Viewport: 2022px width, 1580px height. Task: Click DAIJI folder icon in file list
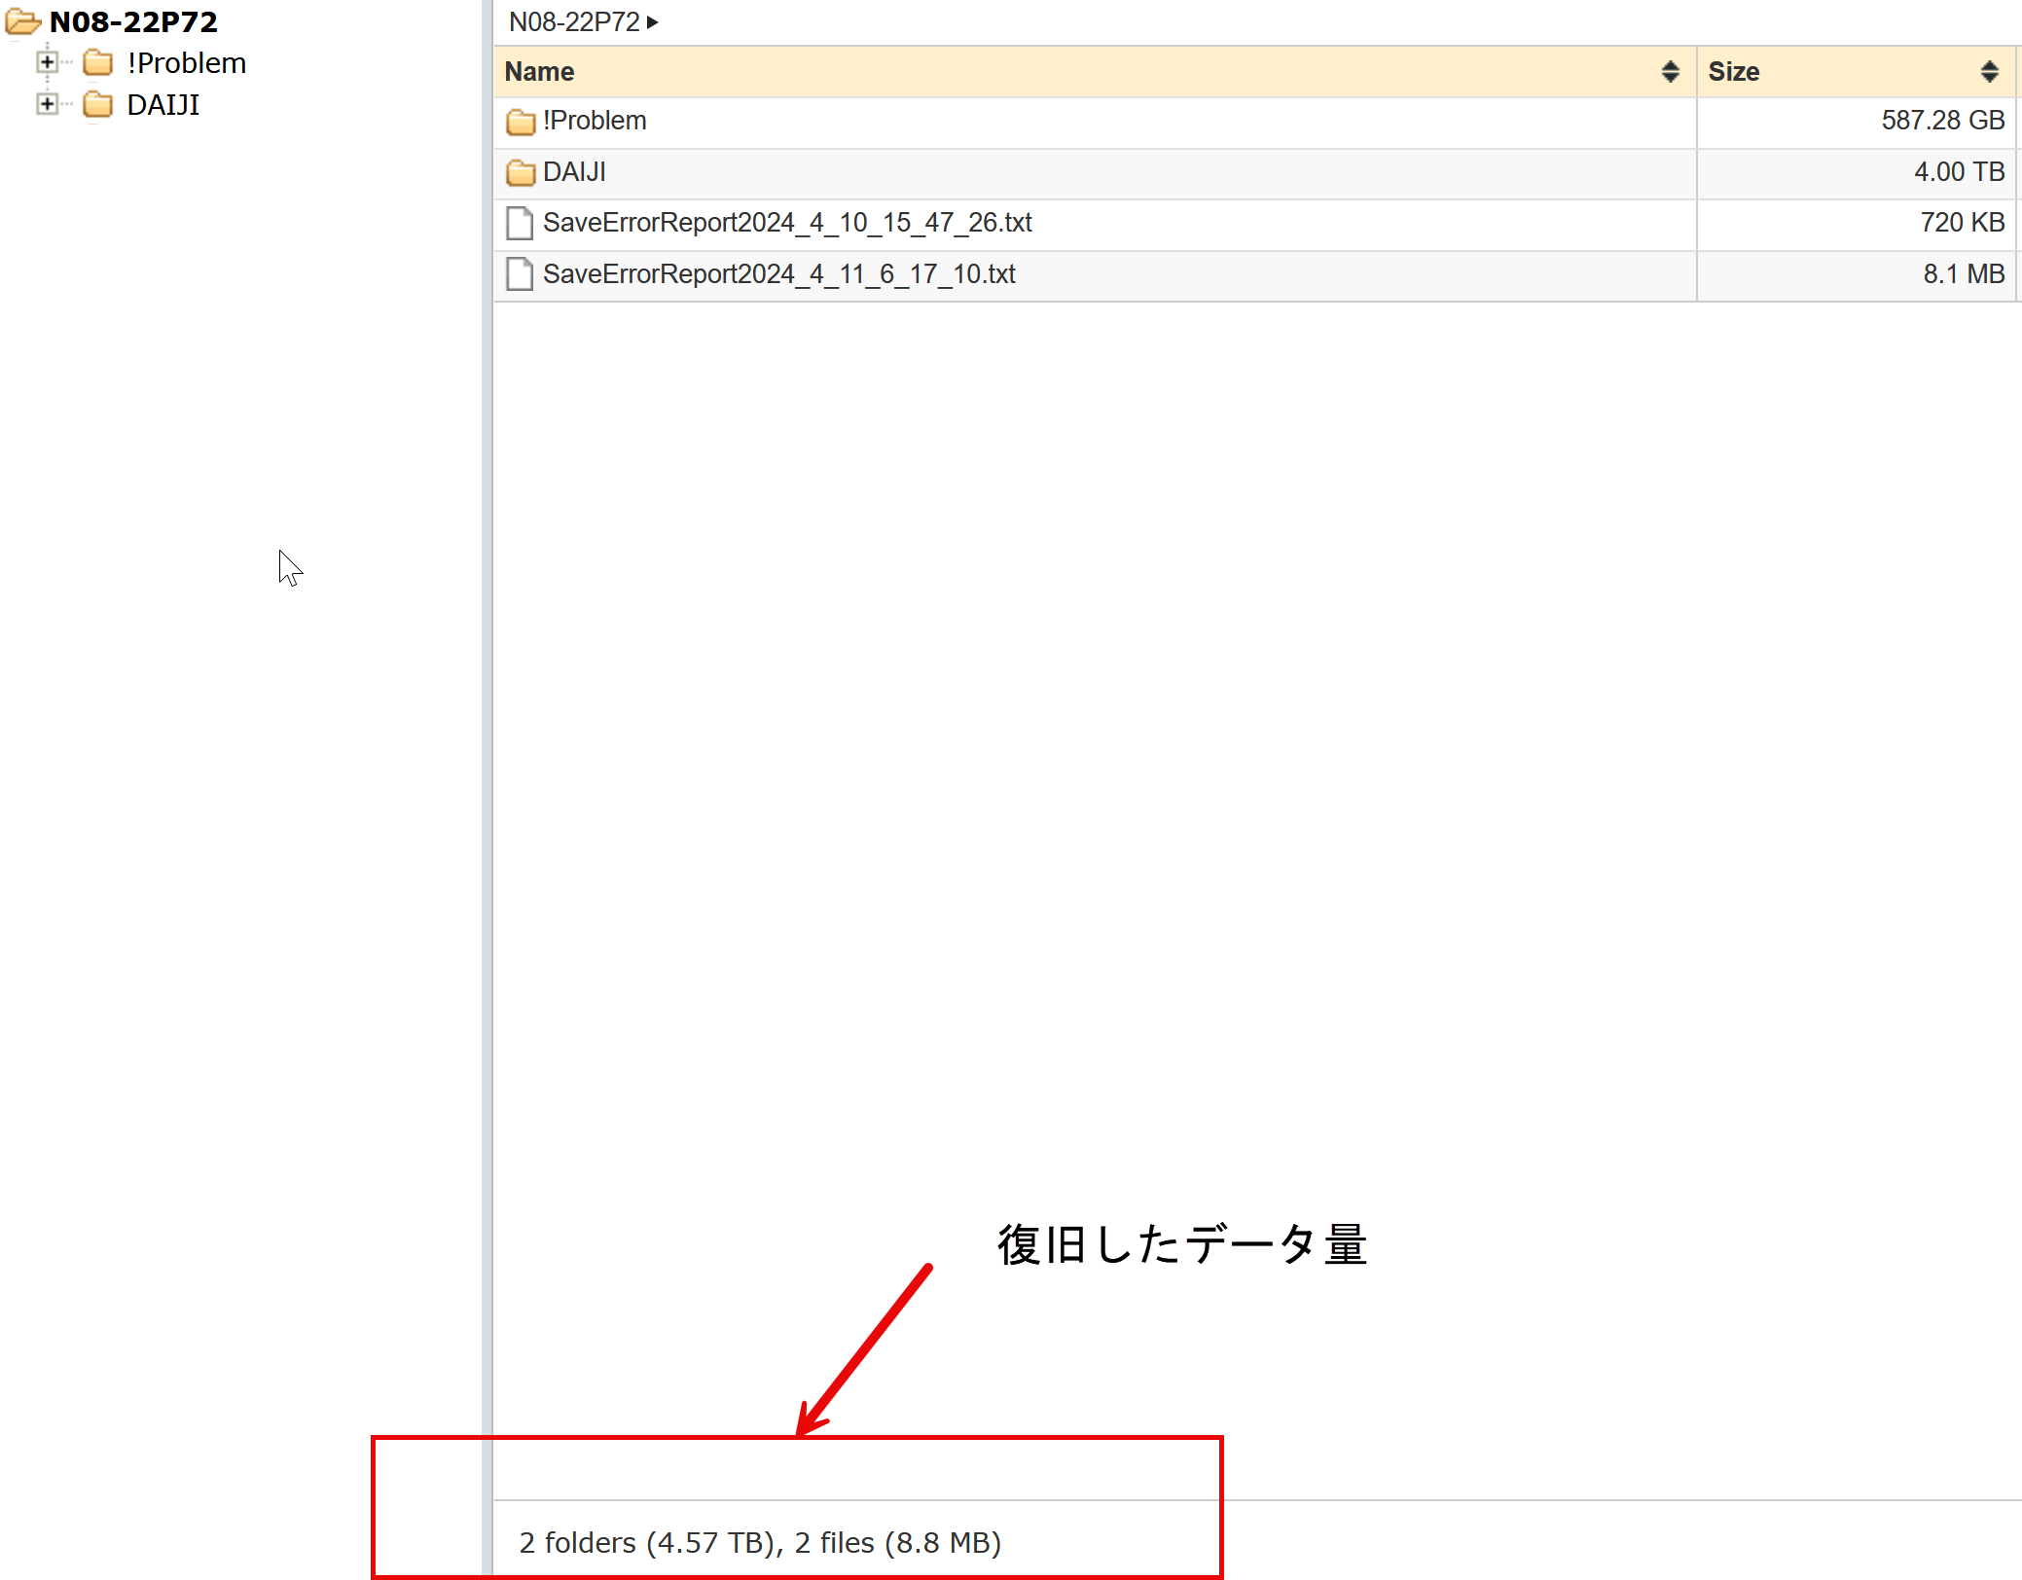[x=521, y=173]
